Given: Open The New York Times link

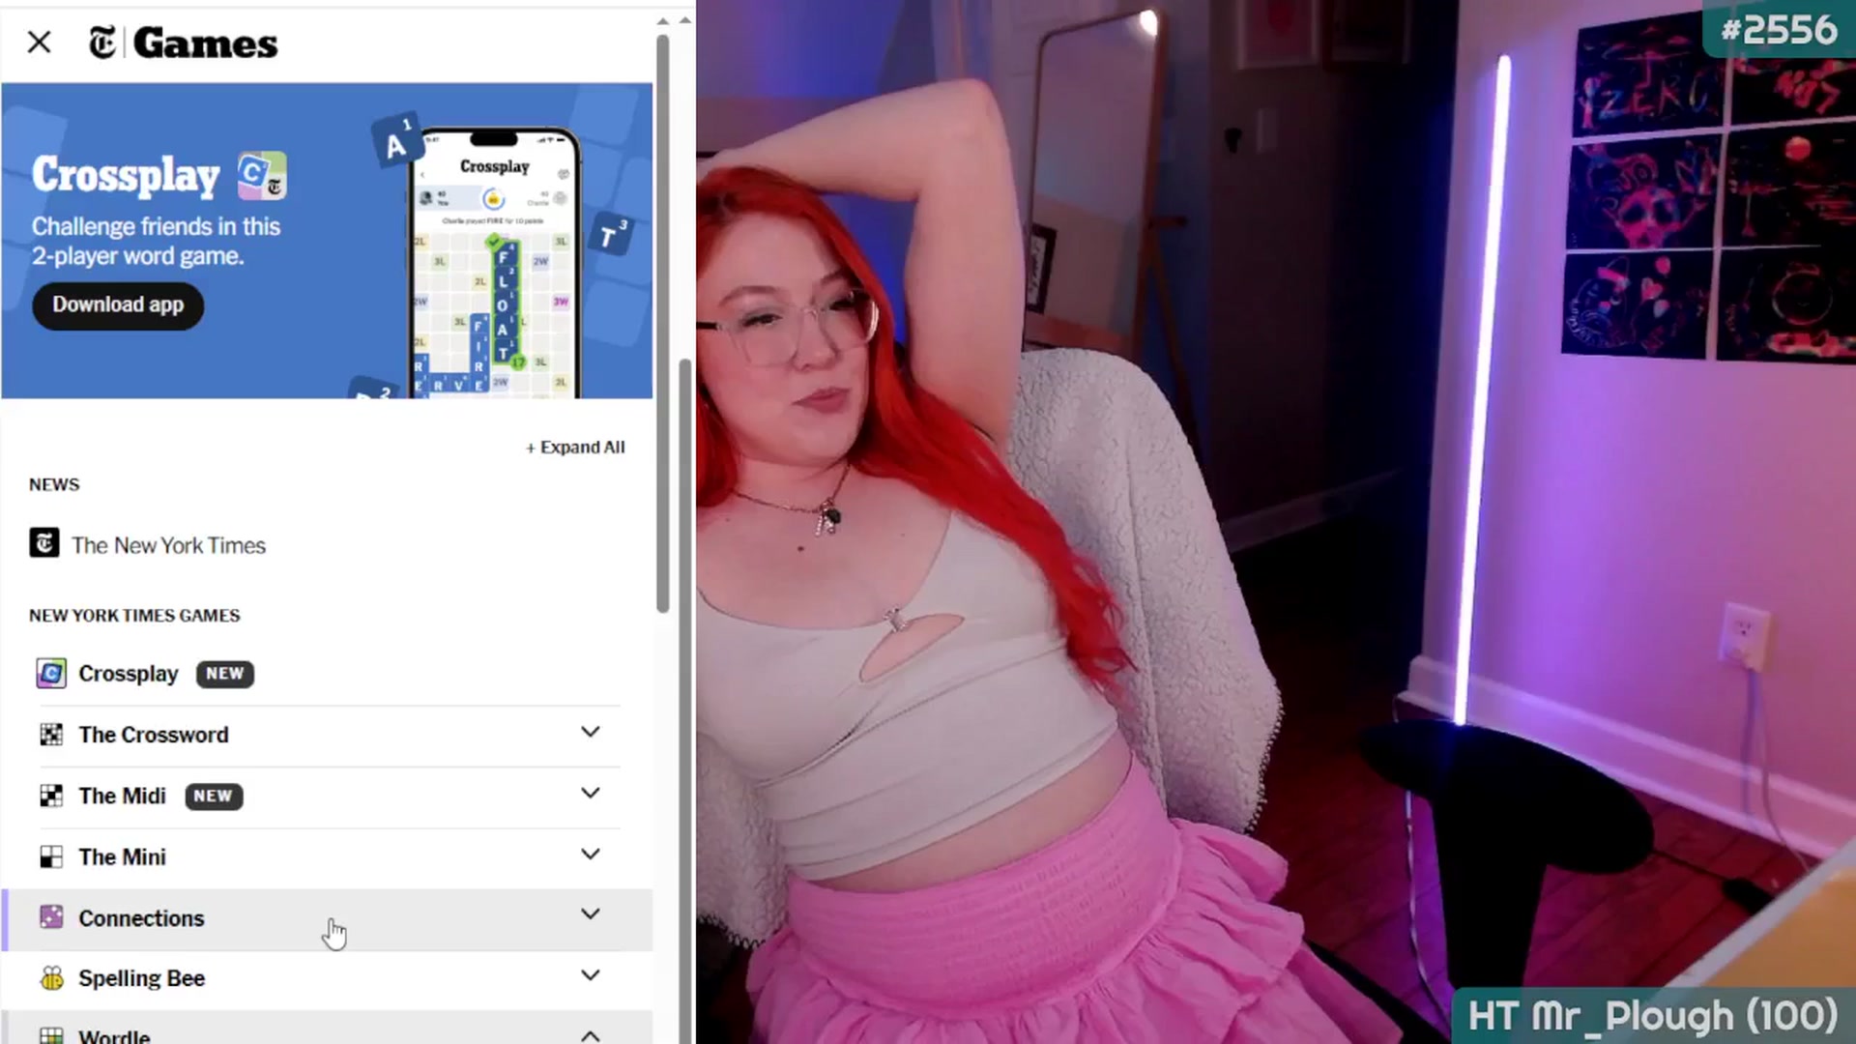Looking at the screenshot, I should click(x=168, y=545).
